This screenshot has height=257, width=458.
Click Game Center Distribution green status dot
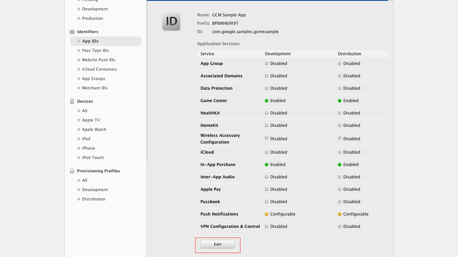(340, 101)
